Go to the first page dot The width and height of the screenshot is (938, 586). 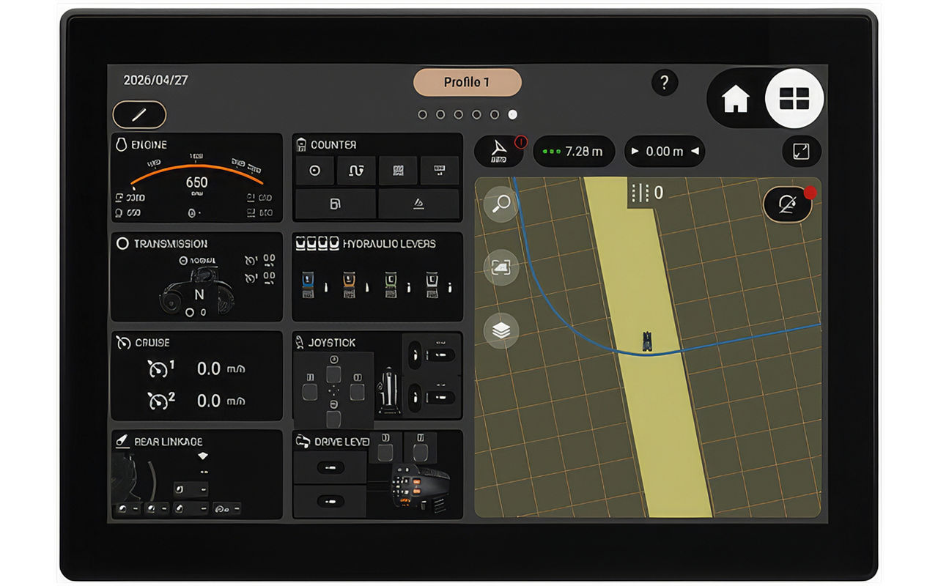(422, 114)
